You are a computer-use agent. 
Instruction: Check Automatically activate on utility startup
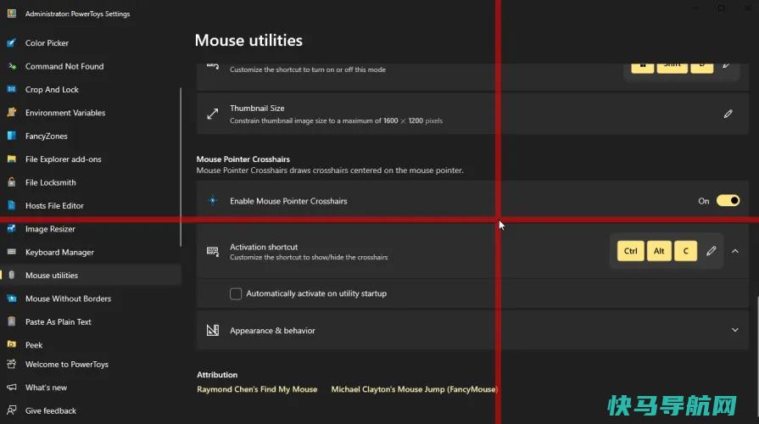pos(236,293)
